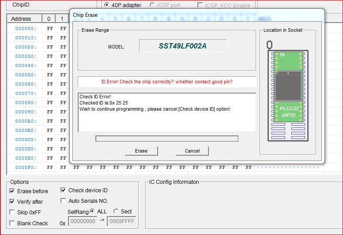The height and width of the screenshot is (235, 343).
Task: Click the Address column header
Action: point(24,19)
